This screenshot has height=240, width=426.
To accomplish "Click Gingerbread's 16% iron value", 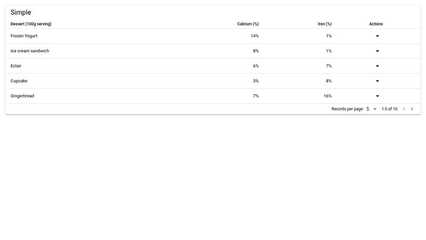I will [x=327, y=96].
